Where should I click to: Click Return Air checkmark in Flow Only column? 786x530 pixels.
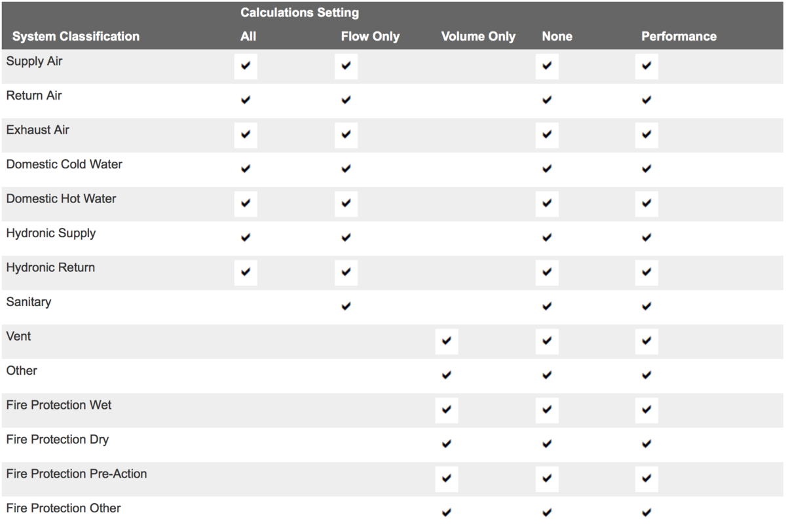(x=346, y=100)
